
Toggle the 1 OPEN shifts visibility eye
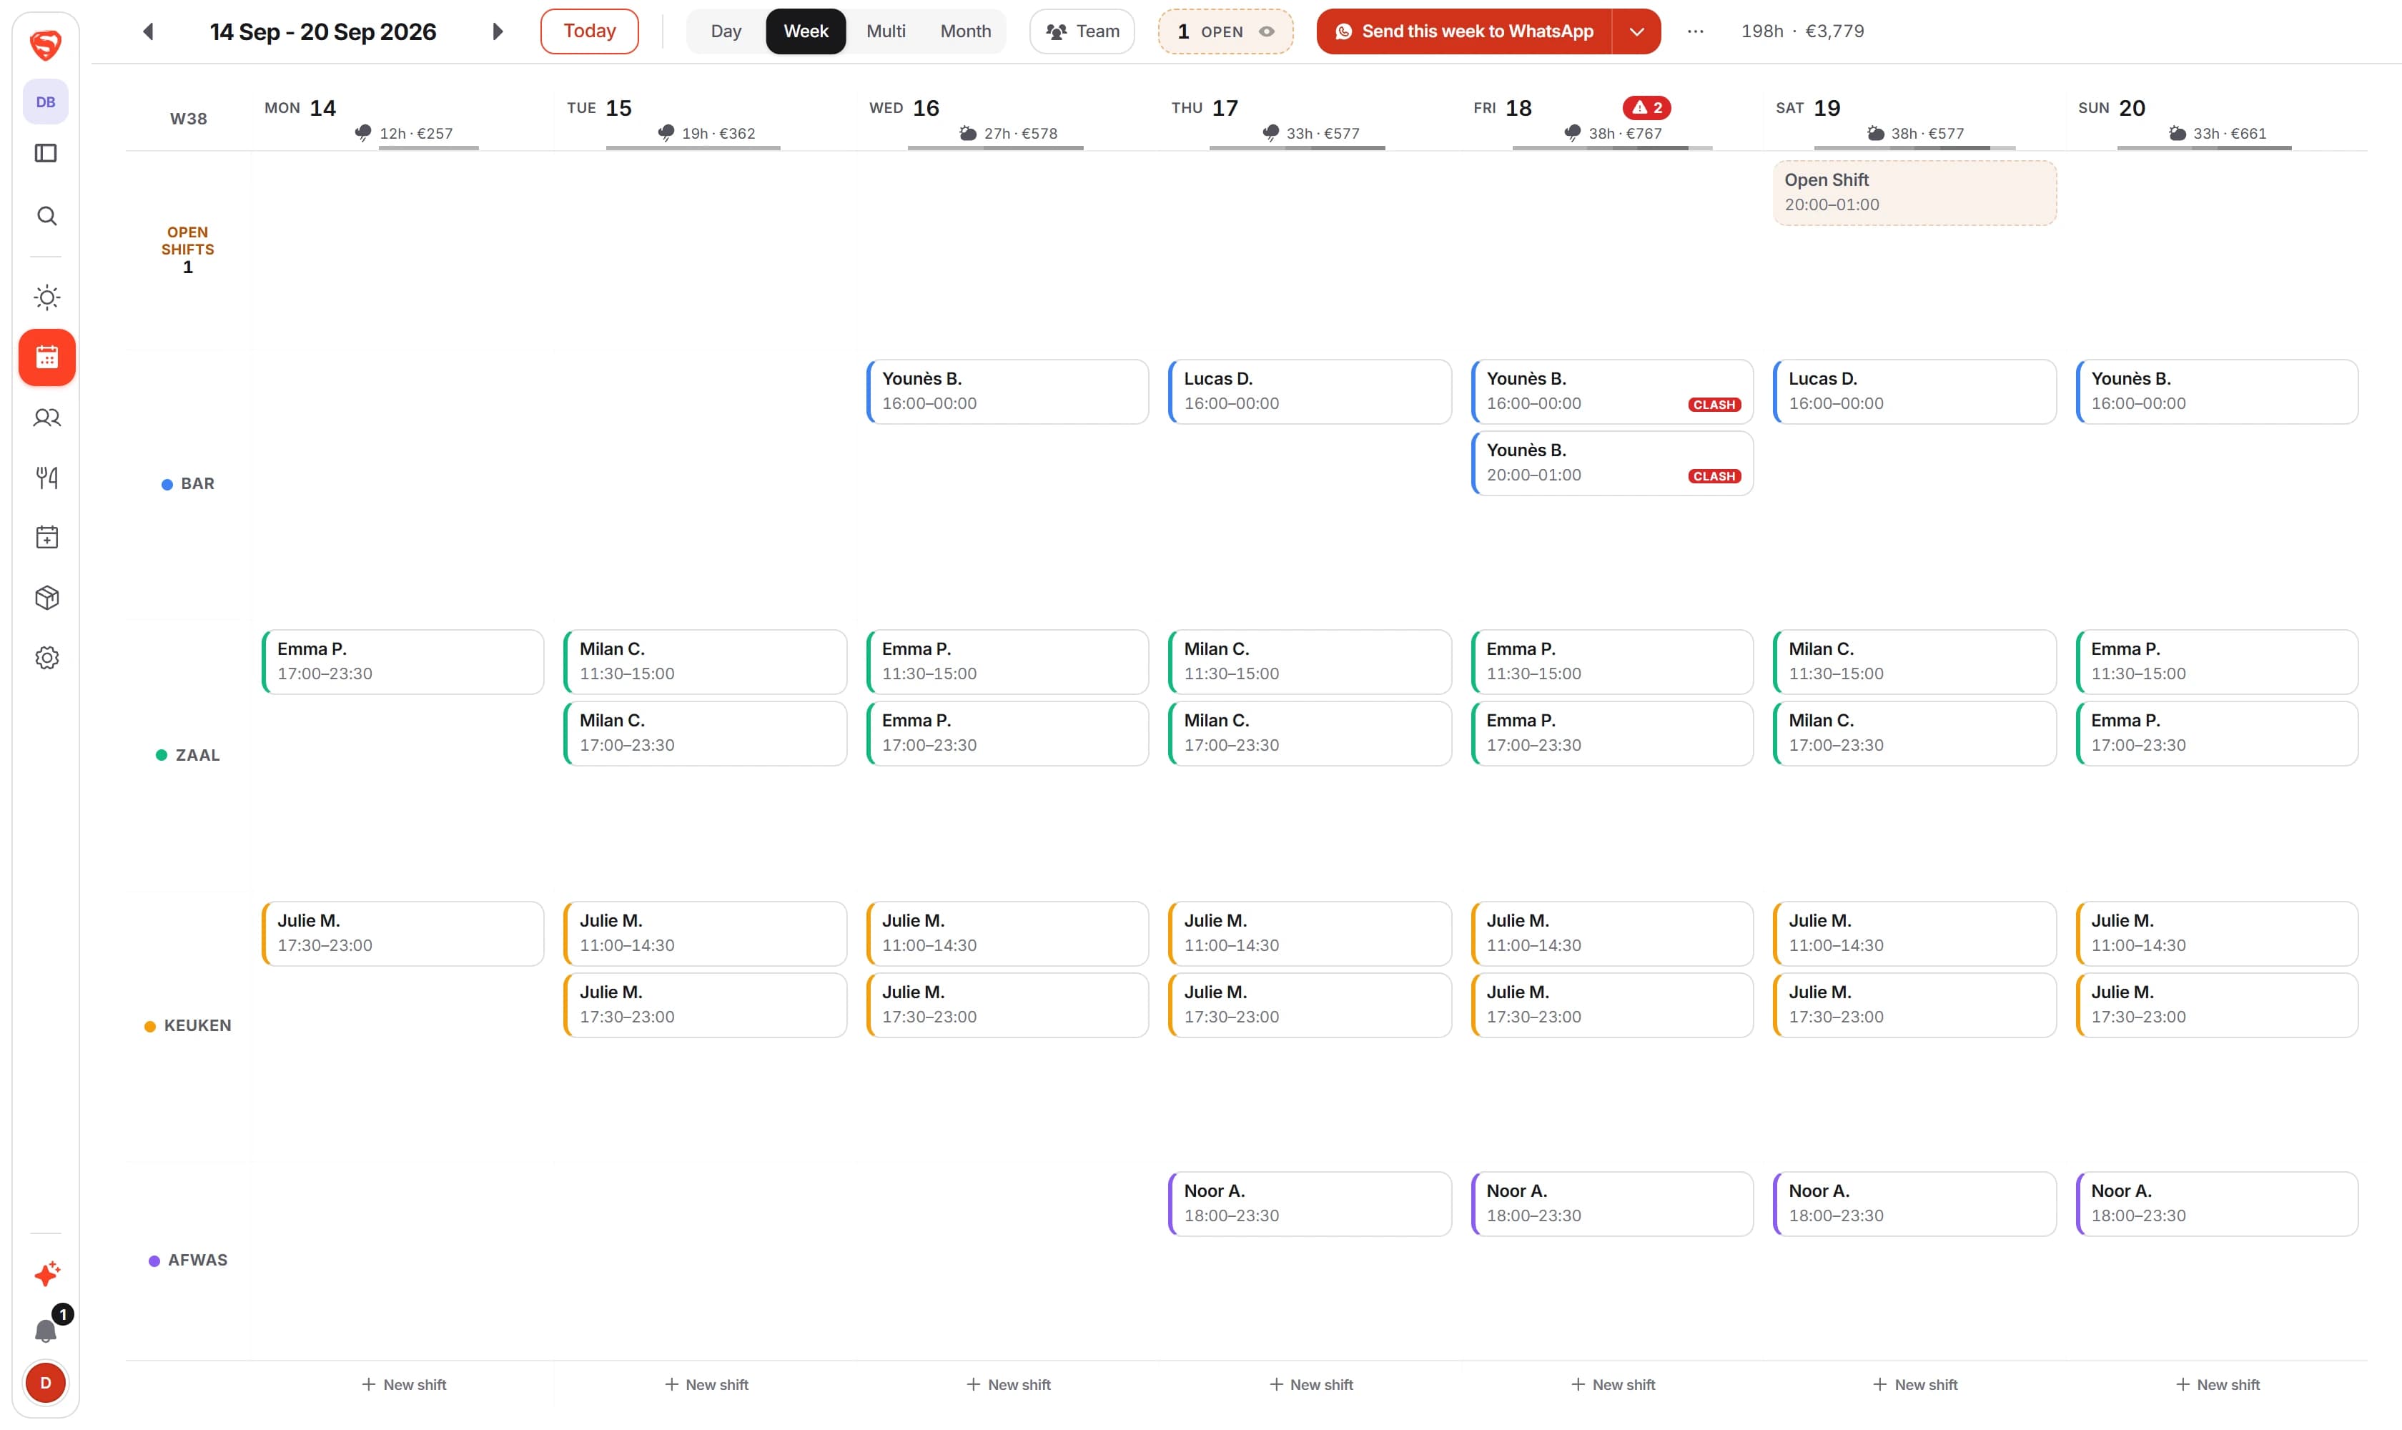[x=1267, y=31]
